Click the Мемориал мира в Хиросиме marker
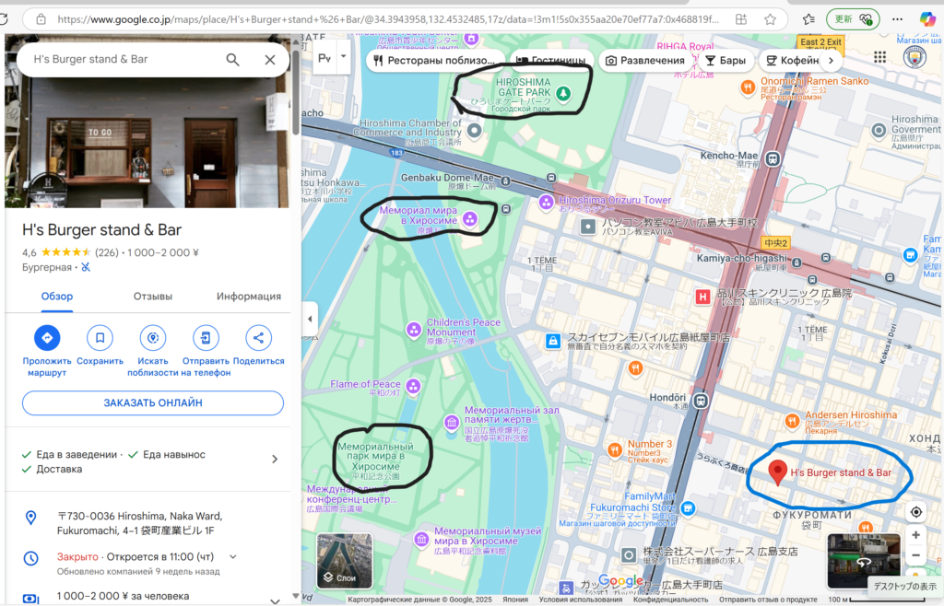 coord(469,219)
